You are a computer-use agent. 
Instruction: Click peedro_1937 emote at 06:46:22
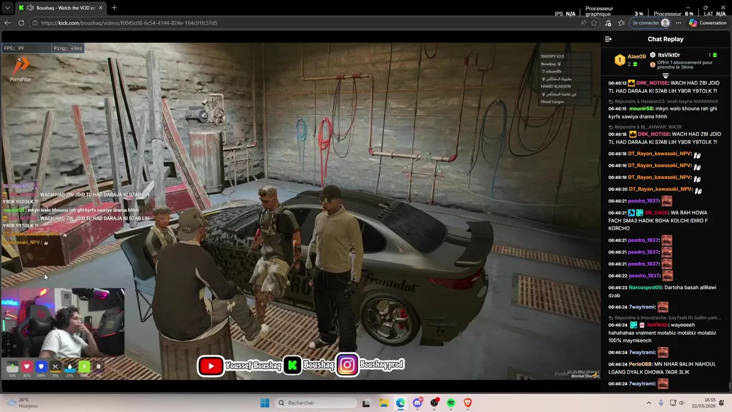[667, 276]
